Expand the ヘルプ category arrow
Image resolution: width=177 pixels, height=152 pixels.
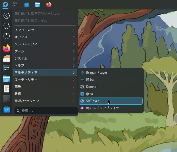[x=74, y=66]
